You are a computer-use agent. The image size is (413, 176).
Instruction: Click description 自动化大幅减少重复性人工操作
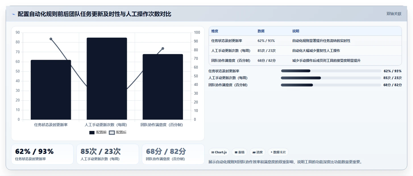pyautogui.click(x=316, y=51)
